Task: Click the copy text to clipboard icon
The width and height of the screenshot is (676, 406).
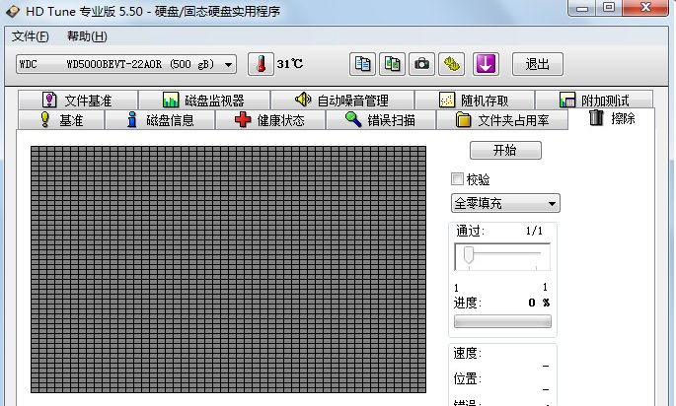Action: [x=362, y=64]
